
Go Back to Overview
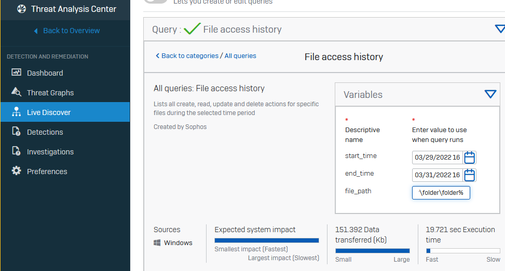(x=66, y=31)
